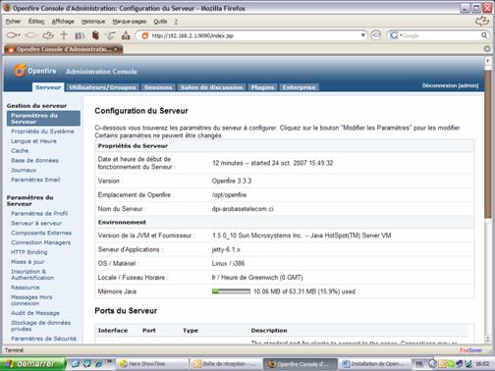
Task: Switch to Boîte de réception taskbar window
Action: tap(227, 364)
